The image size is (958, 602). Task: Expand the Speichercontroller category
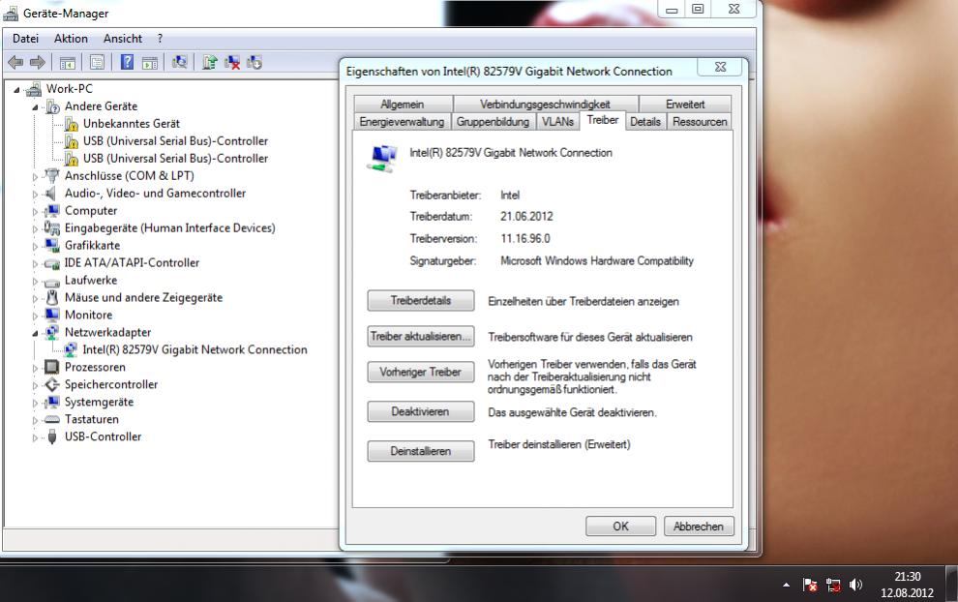point(35,385)
